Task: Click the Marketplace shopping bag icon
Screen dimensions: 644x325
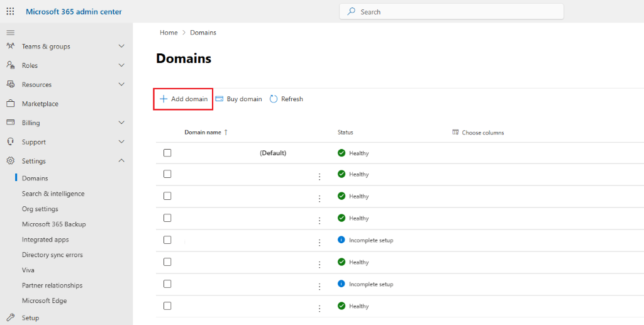Action: [x=10, y=103]
